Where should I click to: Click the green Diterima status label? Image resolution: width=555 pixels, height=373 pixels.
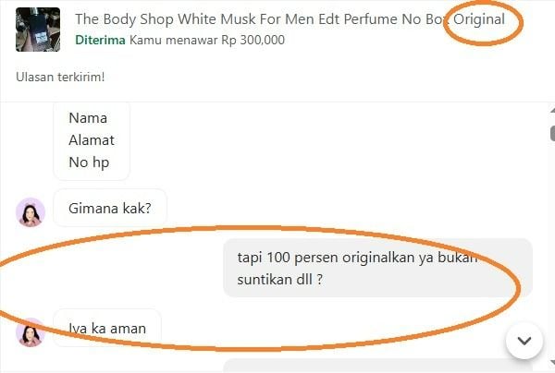click(100, 40)
